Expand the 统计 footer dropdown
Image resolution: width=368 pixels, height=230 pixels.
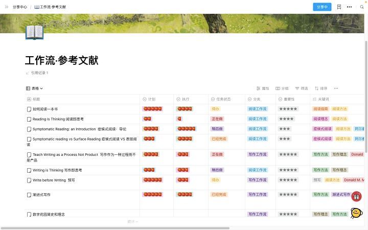pyautogui.click(x=132, y=221)
